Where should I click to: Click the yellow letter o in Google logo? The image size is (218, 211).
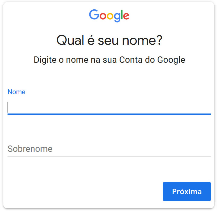110,16
